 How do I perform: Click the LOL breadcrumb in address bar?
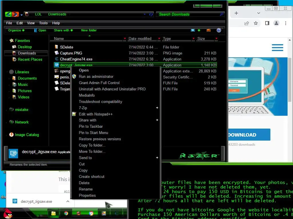tap(38, 14)
